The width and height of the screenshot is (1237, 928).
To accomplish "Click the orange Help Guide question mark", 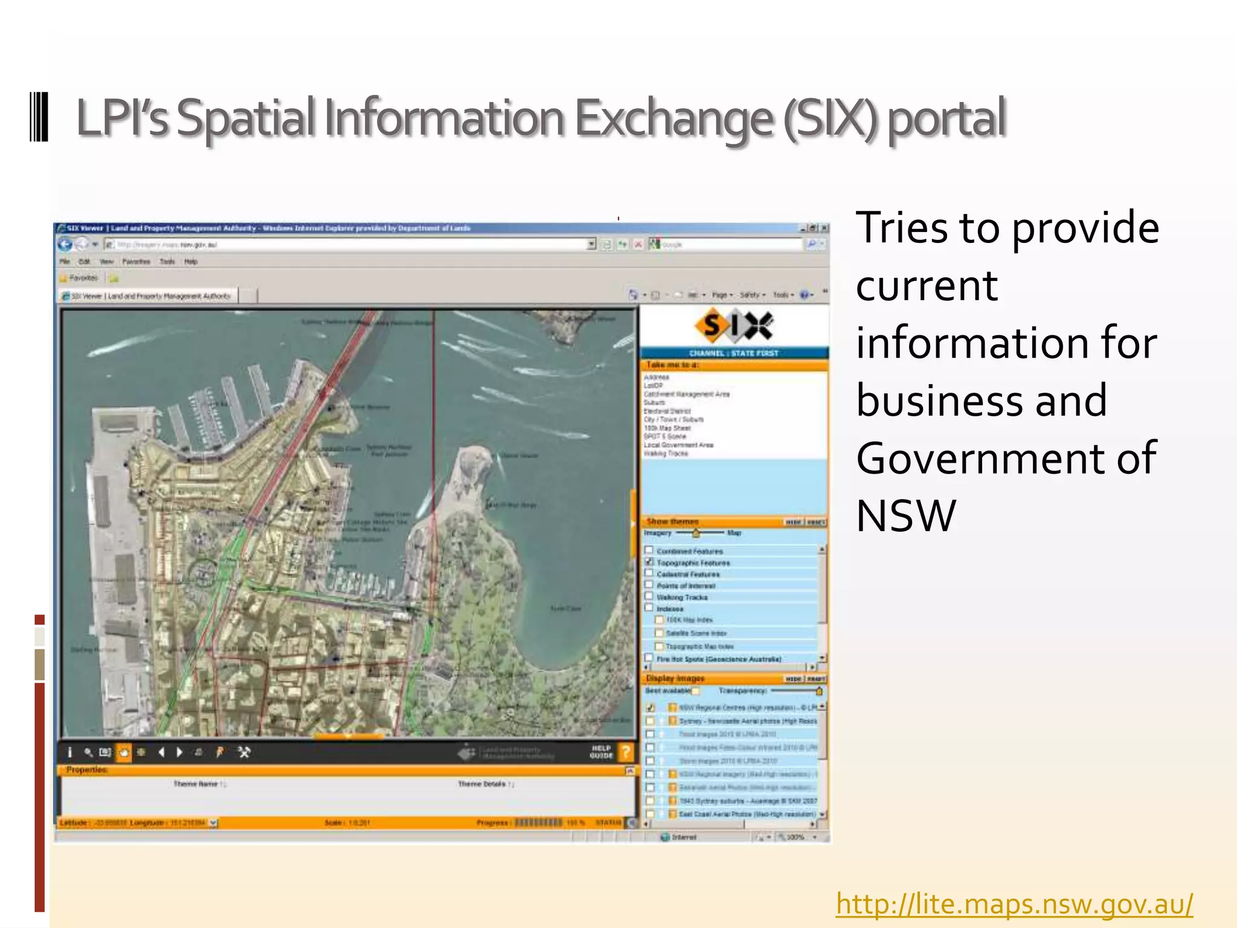I will click(626, 752).
